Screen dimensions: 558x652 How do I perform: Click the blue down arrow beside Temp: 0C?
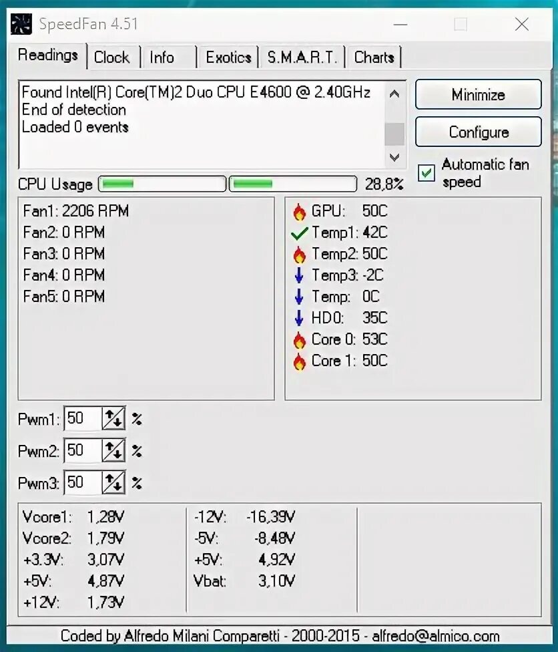[x=299, y=297]
